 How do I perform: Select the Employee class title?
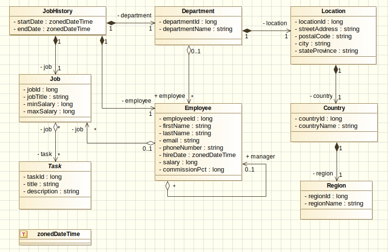pos(198,108)
